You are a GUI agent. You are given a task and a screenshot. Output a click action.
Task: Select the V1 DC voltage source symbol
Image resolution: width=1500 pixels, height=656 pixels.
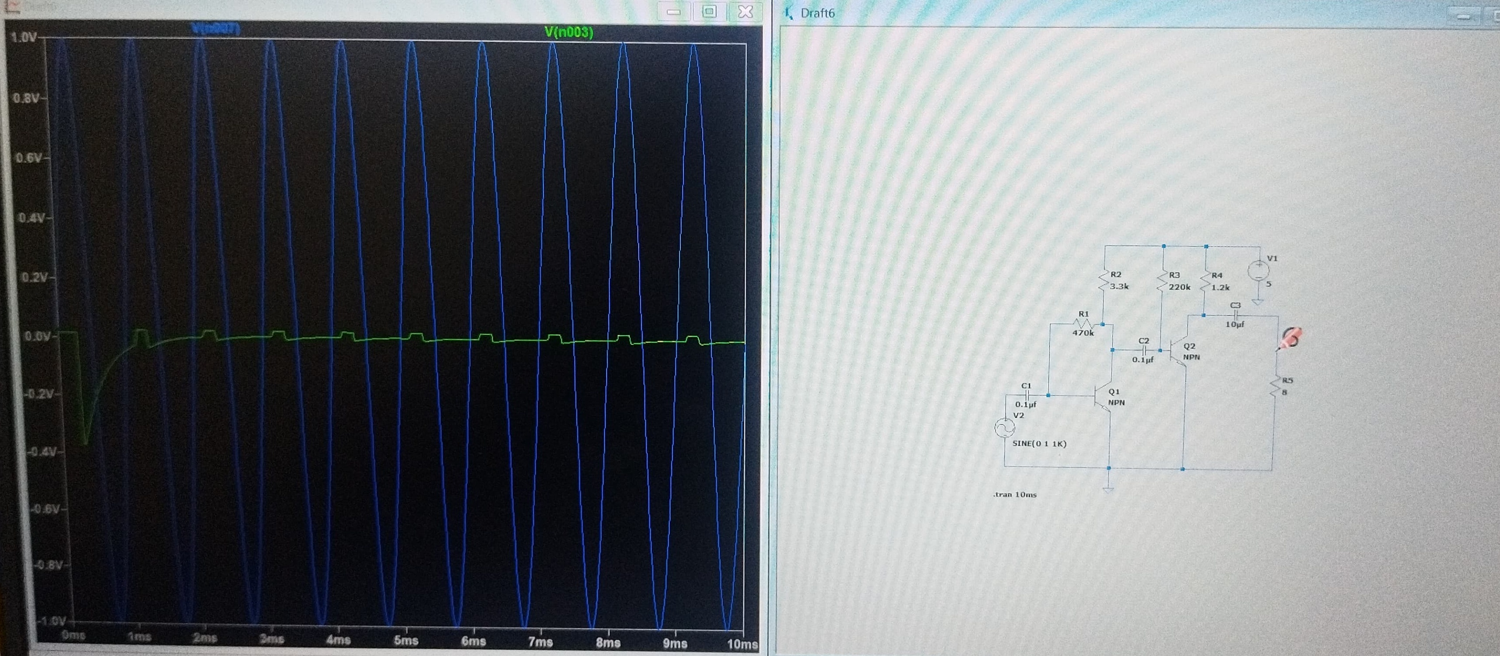pos(1258,271)
